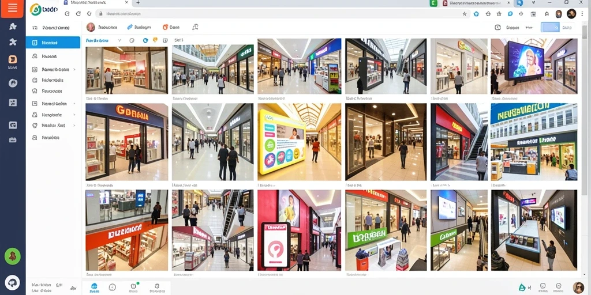Click the smiley face icon in bottom bar
Image resolution: width=591 pixels, height=295 pixels.
pos(113,287)
